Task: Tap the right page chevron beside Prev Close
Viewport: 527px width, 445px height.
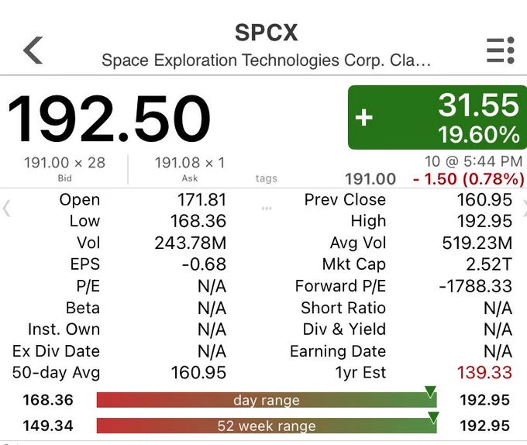Action: (525, 208)
